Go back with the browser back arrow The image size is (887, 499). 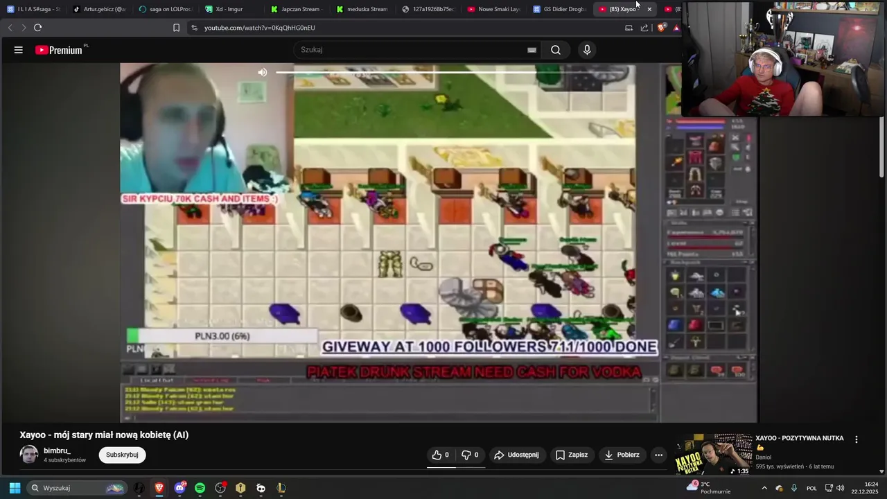10,28
